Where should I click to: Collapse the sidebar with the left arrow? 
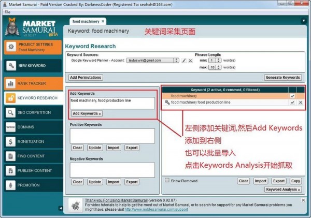click(61, 208)
